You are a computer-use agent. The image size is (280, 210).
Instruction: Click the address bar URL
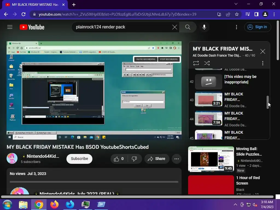pos(117,14)
